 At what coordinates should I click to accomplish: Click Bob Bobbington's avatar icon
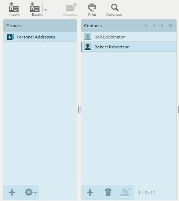[88, 37]
